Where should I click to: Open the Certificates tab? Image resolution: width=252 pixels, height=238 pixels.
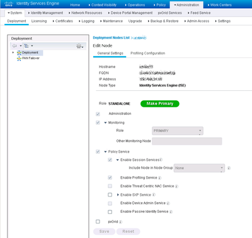62,21
